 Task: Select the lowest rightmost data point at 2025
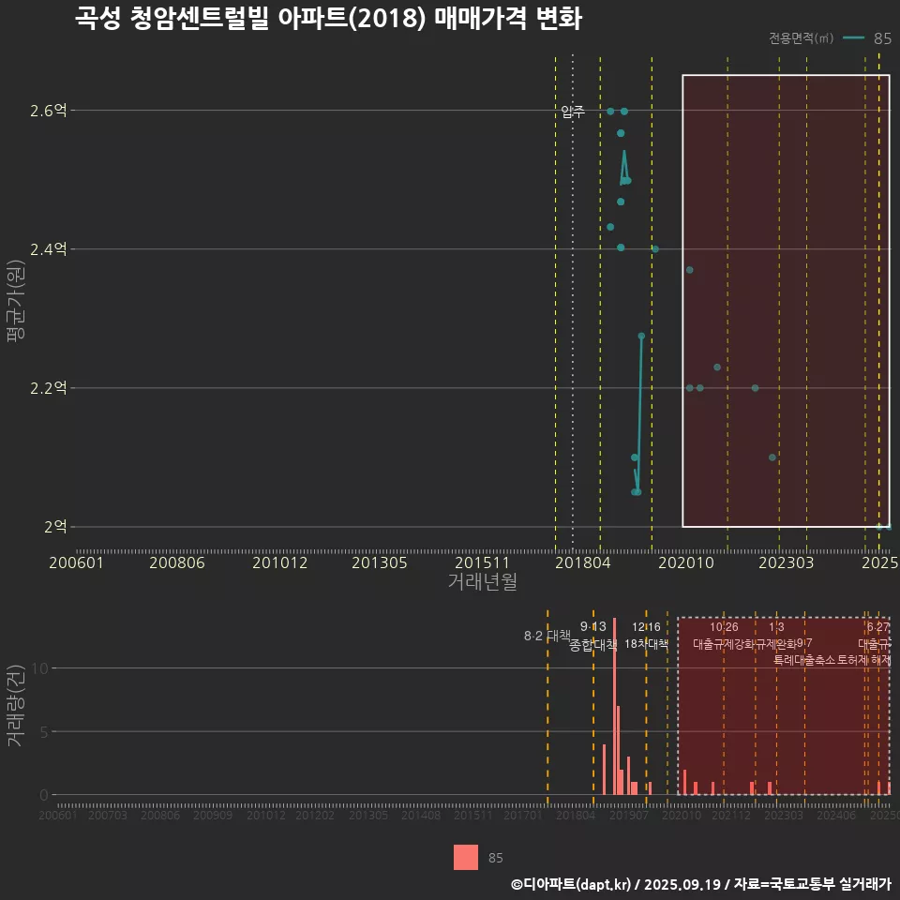coord(887,528)
